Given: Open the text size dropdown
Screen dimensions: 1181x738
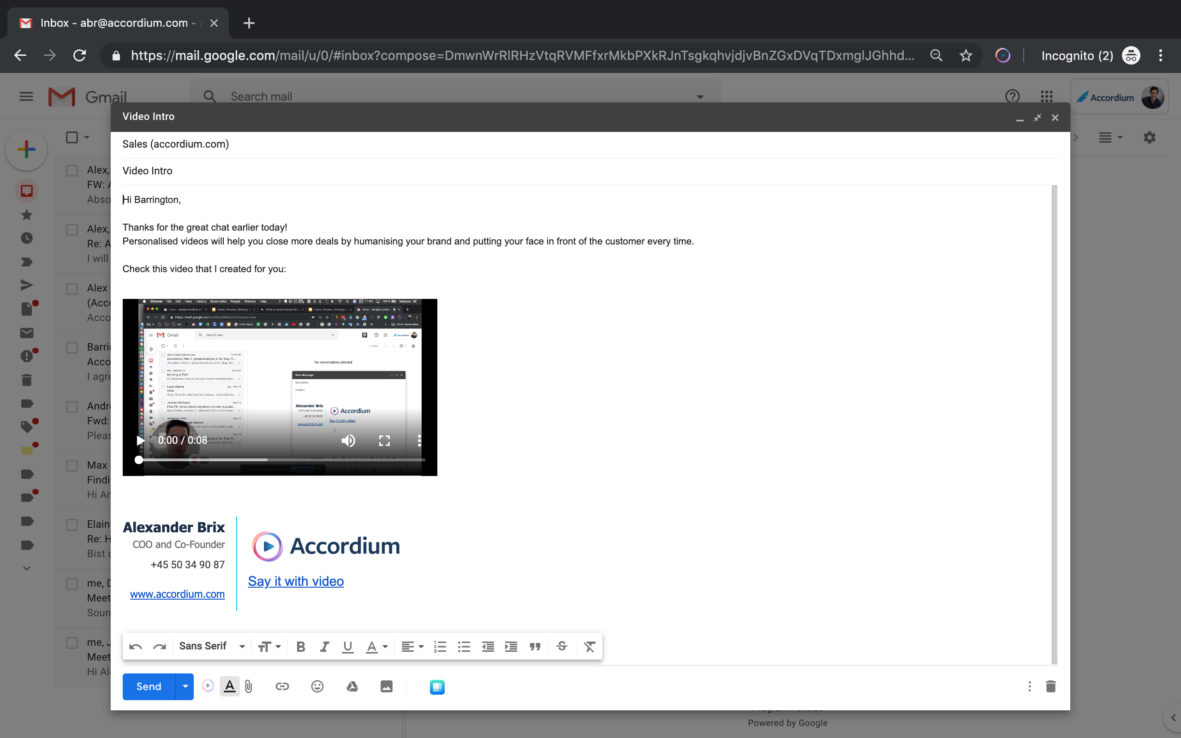Looking at the screenshot, I should click(269, 647).
